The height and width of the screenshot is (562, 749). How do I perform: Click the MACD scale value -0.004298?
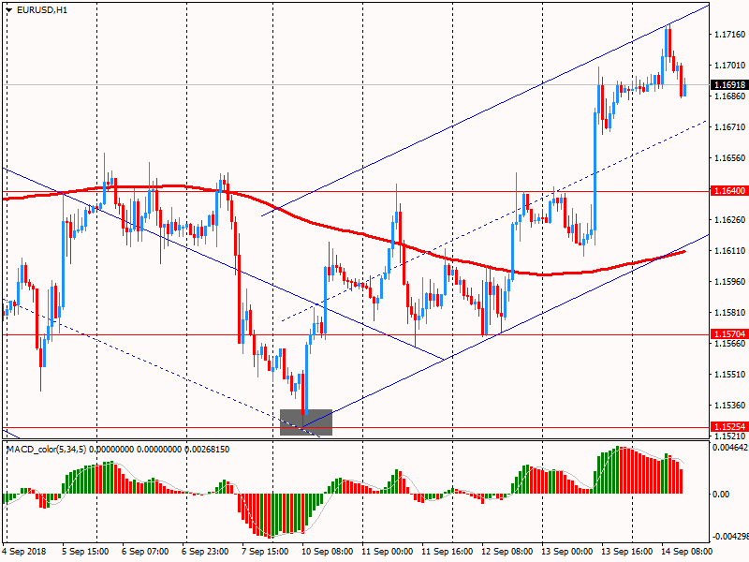(730, 537)
